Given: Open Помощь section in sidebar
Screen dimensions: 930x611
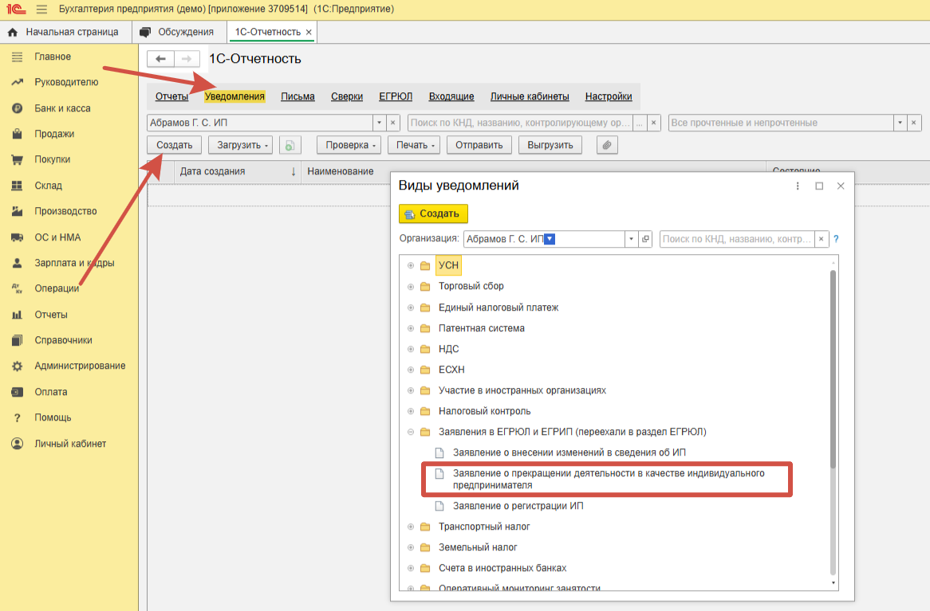Looking at the screenshot, I should click(53, 417).
